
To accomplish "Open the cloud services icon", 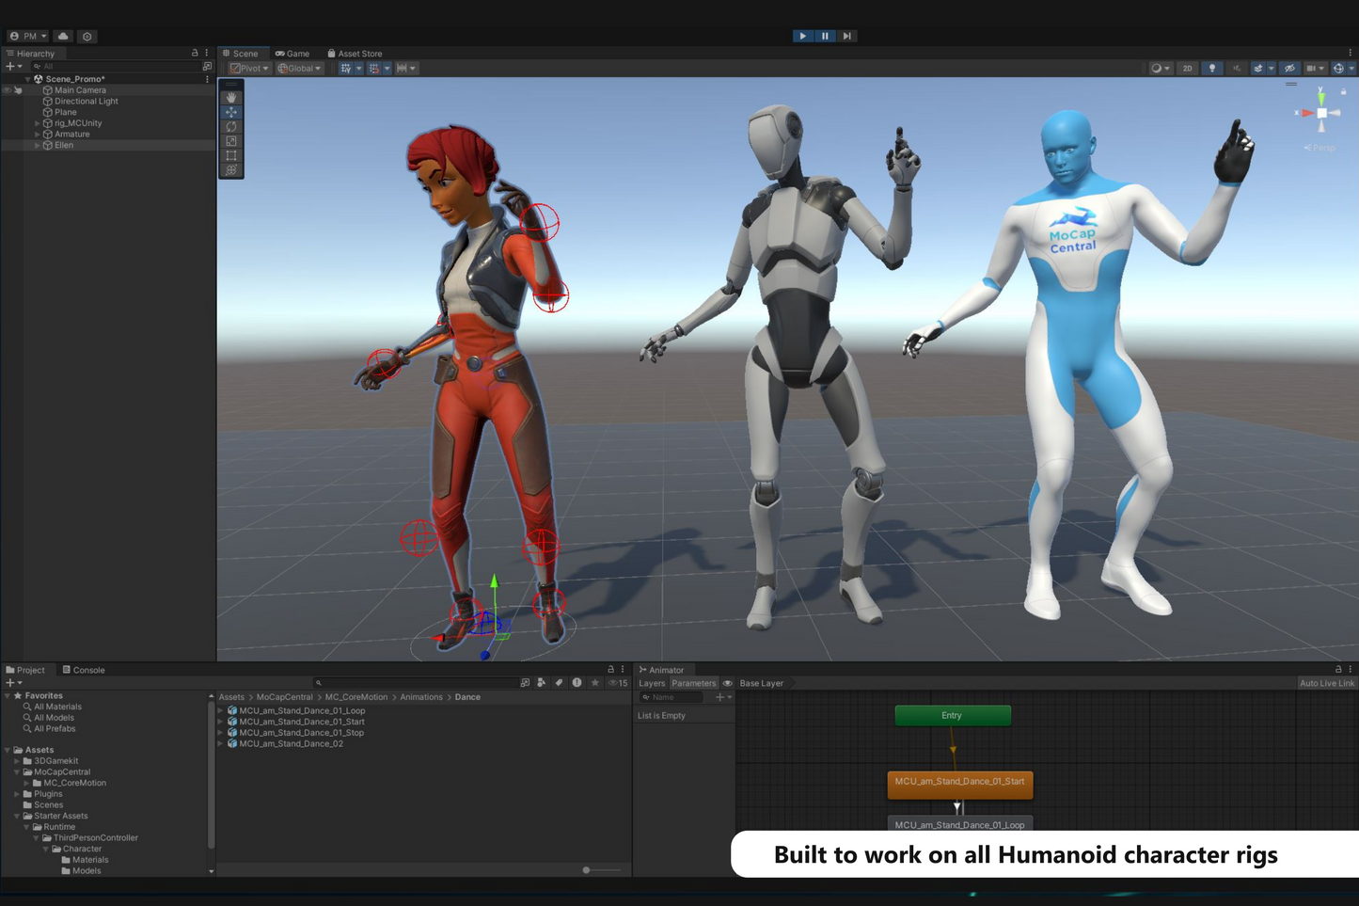I will coord(63,37).
